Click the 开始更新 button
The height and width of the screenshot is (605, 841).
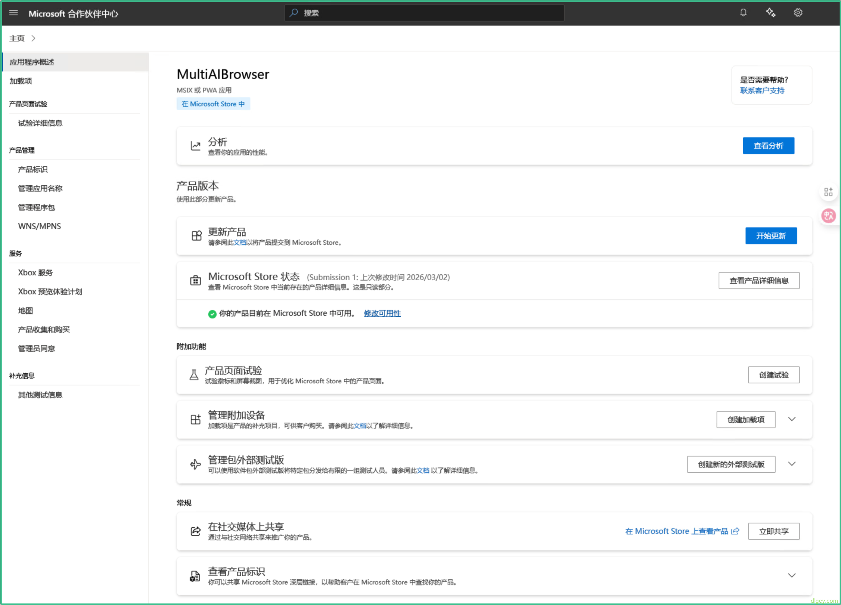(x=771, y=236)
